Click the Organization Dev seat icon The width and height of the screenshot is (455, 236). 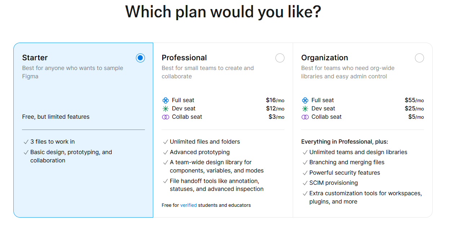coord(305,109)
